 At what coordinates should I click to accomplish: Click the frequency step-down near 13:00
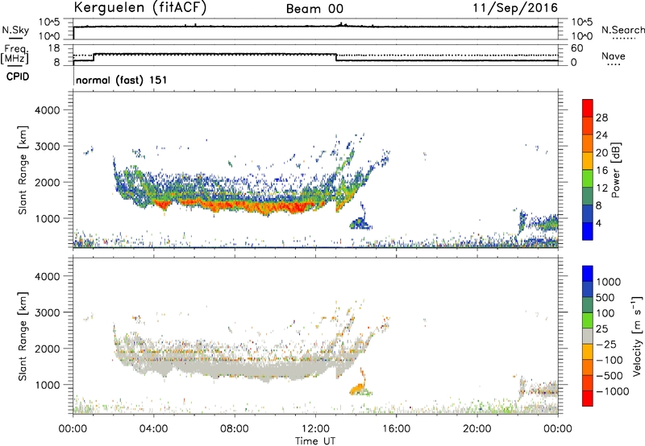336,57
